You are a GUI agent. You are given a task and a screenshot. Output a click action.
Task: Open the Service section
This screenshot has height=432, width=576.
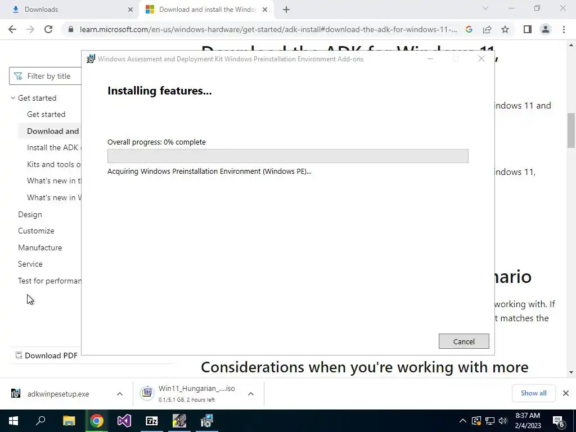click(30, 264)
